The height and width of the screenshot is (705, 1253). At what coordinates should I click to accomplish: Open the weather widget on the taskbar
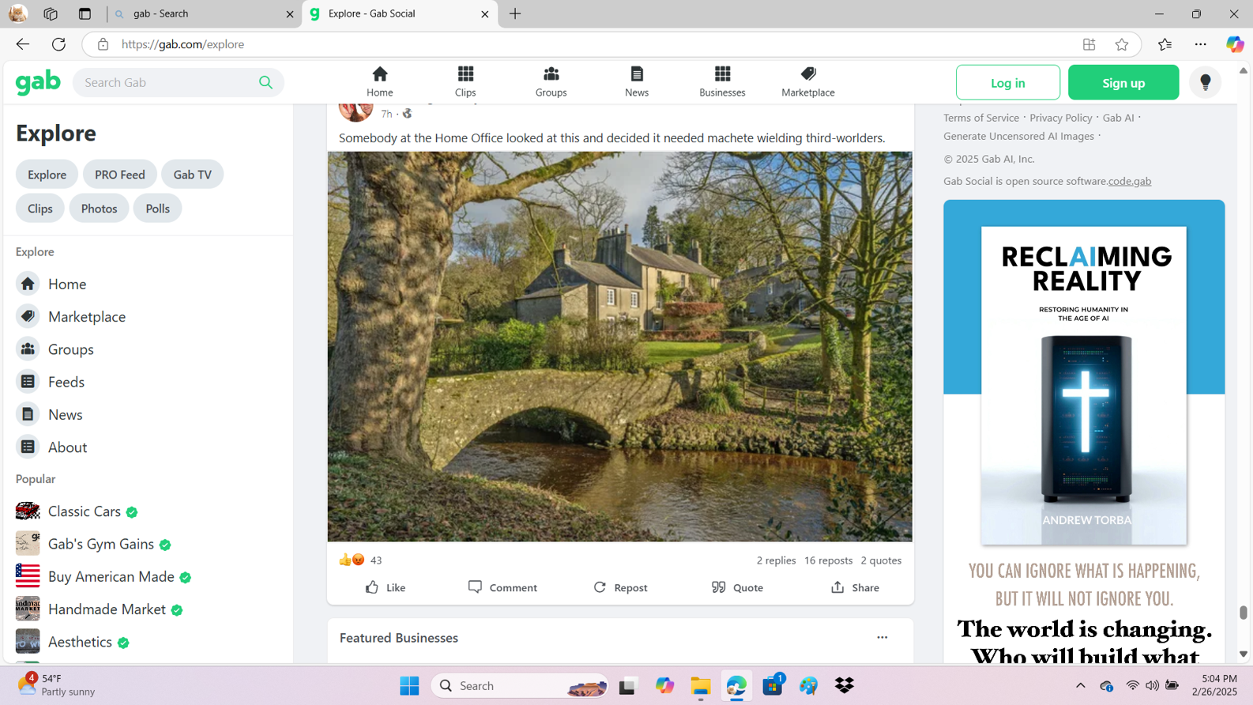coord(57,685)
